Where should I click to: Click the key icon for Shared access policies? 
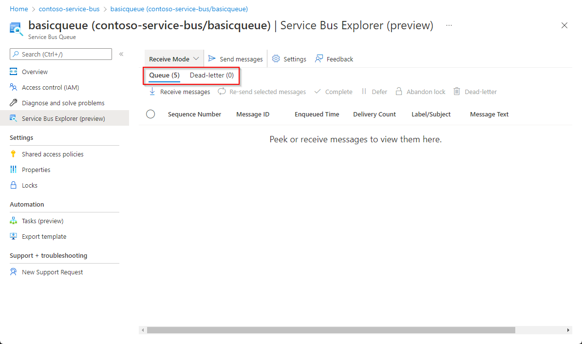[13, 154]
